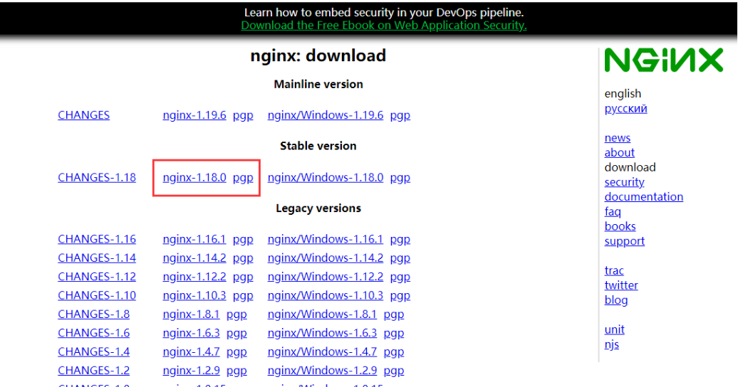Download nginx/Windows-1.18.0

[326, 178]
